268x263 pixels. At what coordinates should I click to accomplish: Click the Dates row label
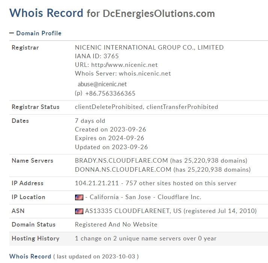(x=20, y=121)
